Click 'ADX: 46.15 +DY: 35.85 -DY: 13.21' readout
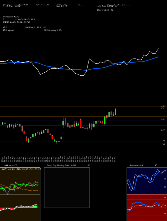The height and width of the screenshot is (221, 167). click(x=21, y=169)
